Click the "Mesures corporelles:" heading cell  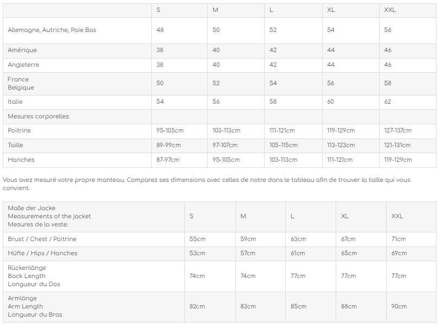(39, 117)
